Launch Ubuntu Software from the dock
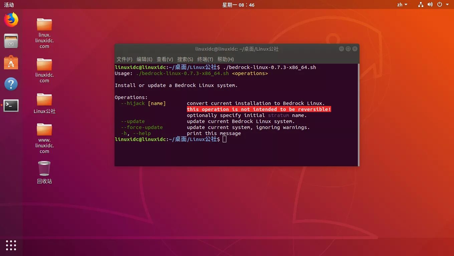Image resolution: width=454 pixels, height=256 pixels. pos(11,62)
